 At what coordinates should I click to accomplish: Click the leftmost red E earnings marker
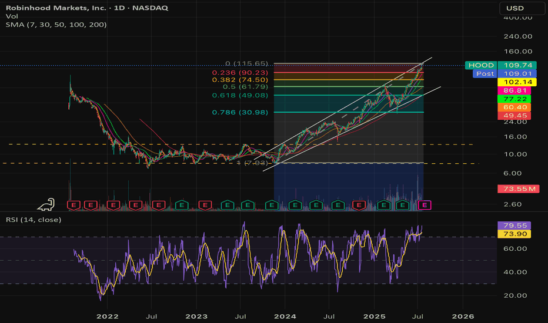coord(73,205)
